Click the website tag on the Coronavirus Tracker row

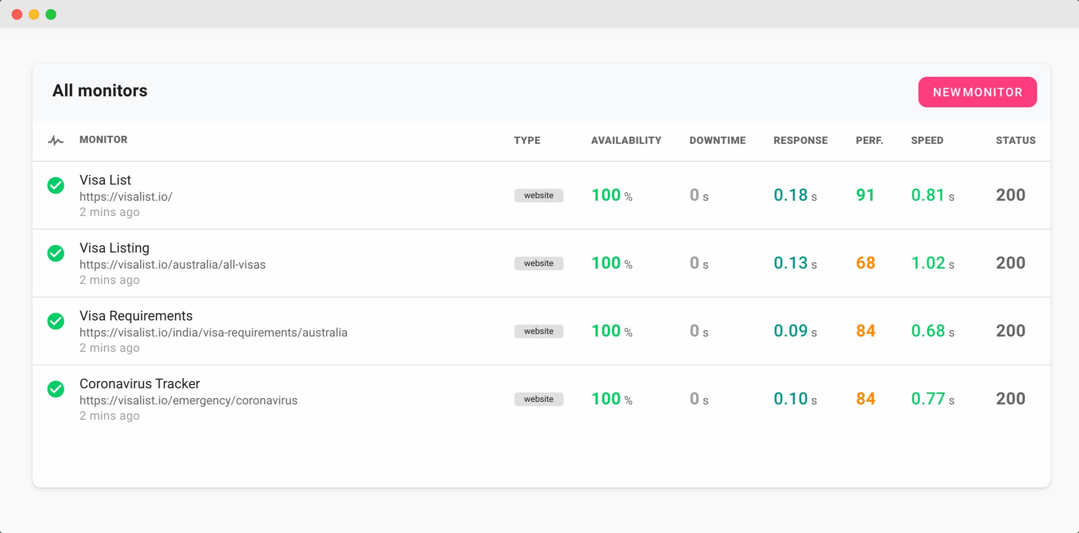pyautogui.click(x=538, y=399)
